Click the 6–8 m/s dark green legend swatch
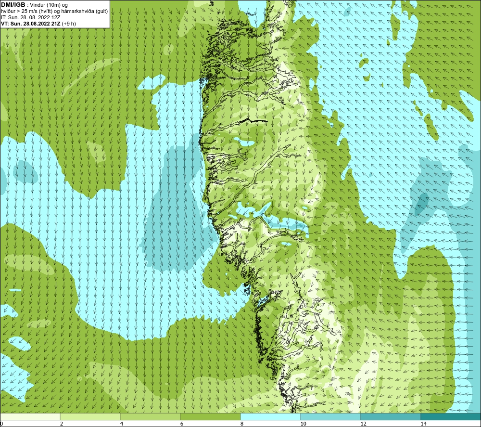The height and width of the screenshot is (427, 481). click(x=211, y=416)
